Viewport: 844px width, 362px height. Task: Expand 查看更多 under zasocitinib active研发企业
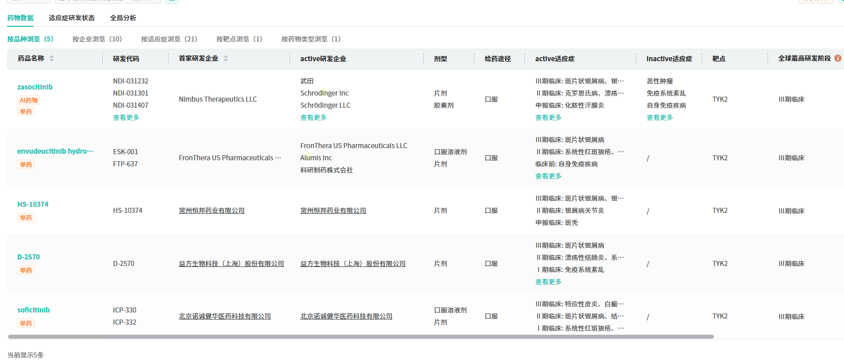[x=313, y=118]
